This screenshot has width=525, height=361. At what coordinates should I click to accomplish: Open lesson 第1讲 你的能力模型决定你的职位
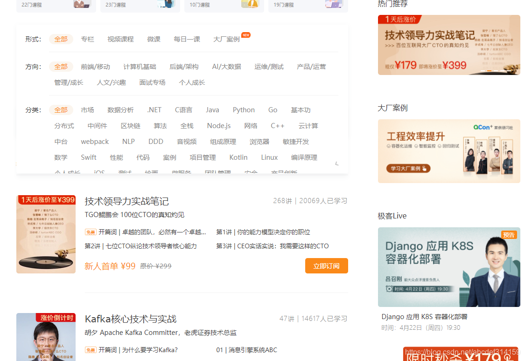pyautogui.click(x=263, y=232)
